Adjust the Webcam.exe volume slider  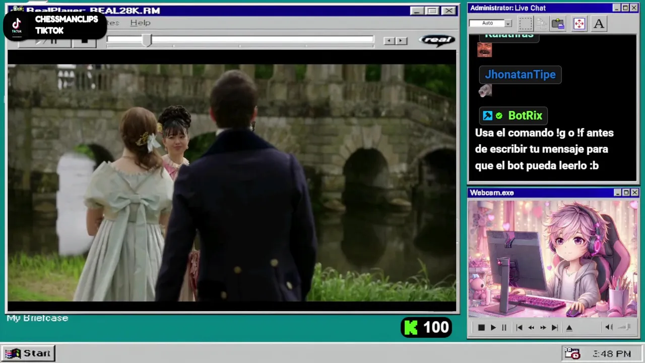(625, 327)
